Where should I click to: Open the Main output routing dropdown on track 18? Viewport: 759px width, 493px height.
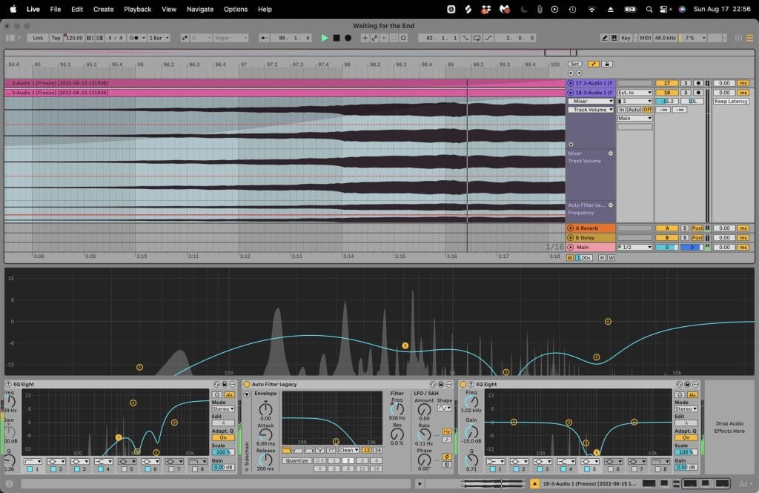(x=635, y=118)
